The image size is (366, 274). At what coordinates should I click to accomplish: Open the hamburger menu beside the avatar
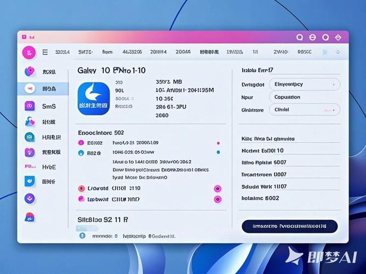pyautogui.click(x=45, y=52)
